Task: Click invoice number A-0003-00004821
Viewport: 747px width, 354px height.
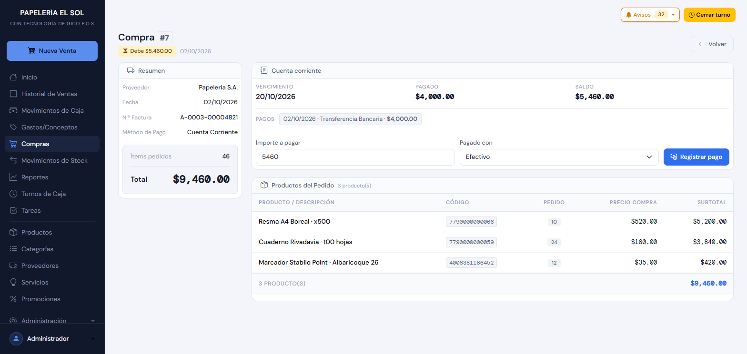Action: pos(209,117)
